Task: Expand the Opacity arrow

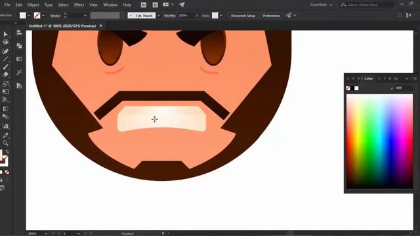Action: coord(197,16)
